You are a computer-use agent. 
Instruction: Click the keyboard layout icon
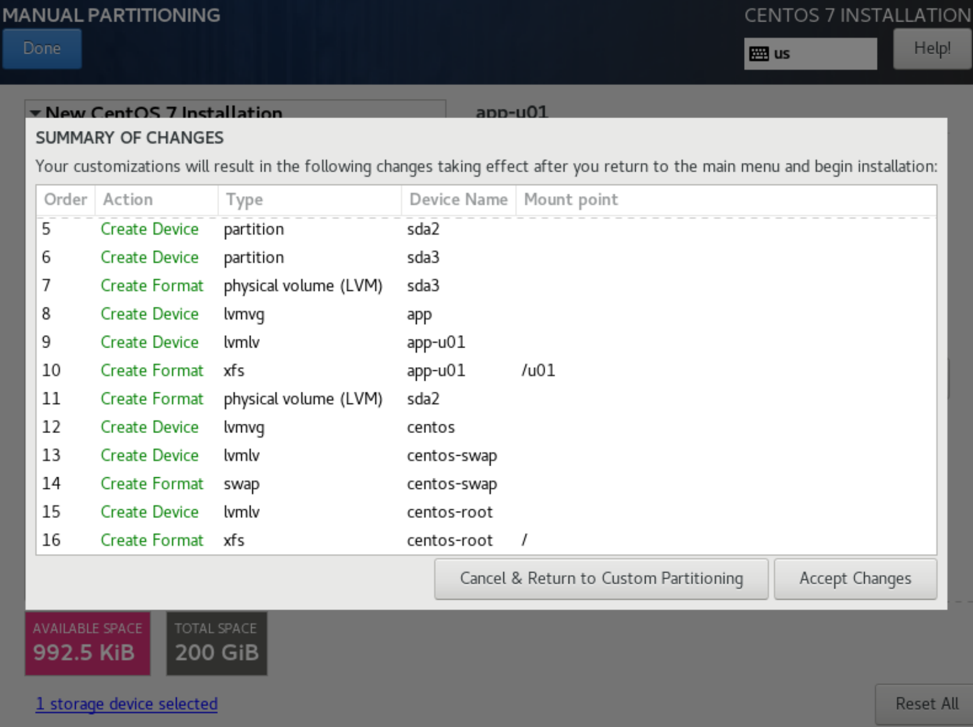coord(759,54)
